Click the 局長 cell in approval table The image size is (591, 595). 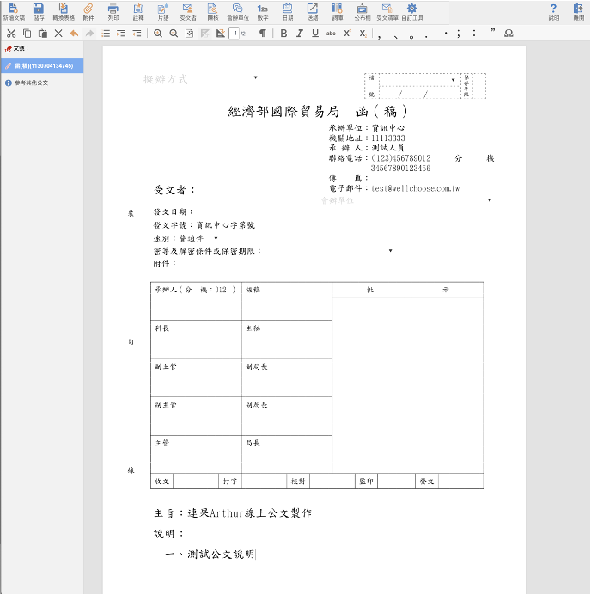coord(287,454)
